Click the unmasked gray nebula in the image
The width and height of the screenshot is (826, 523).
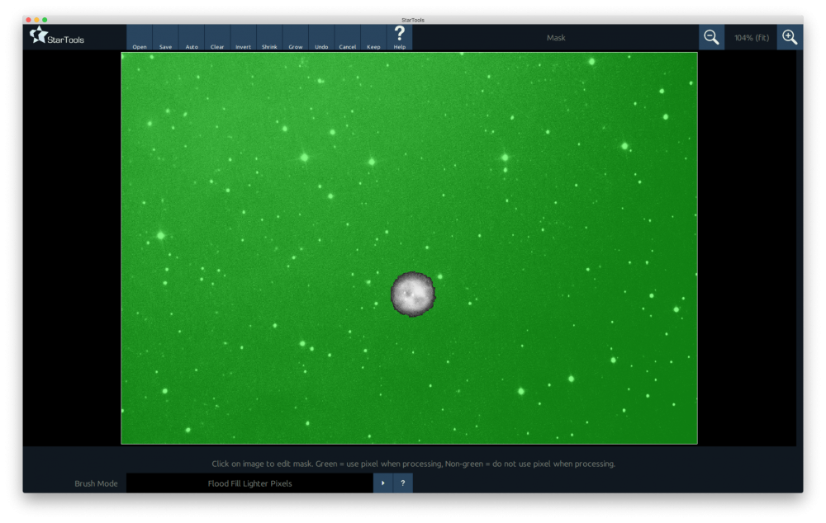point(412,293)
